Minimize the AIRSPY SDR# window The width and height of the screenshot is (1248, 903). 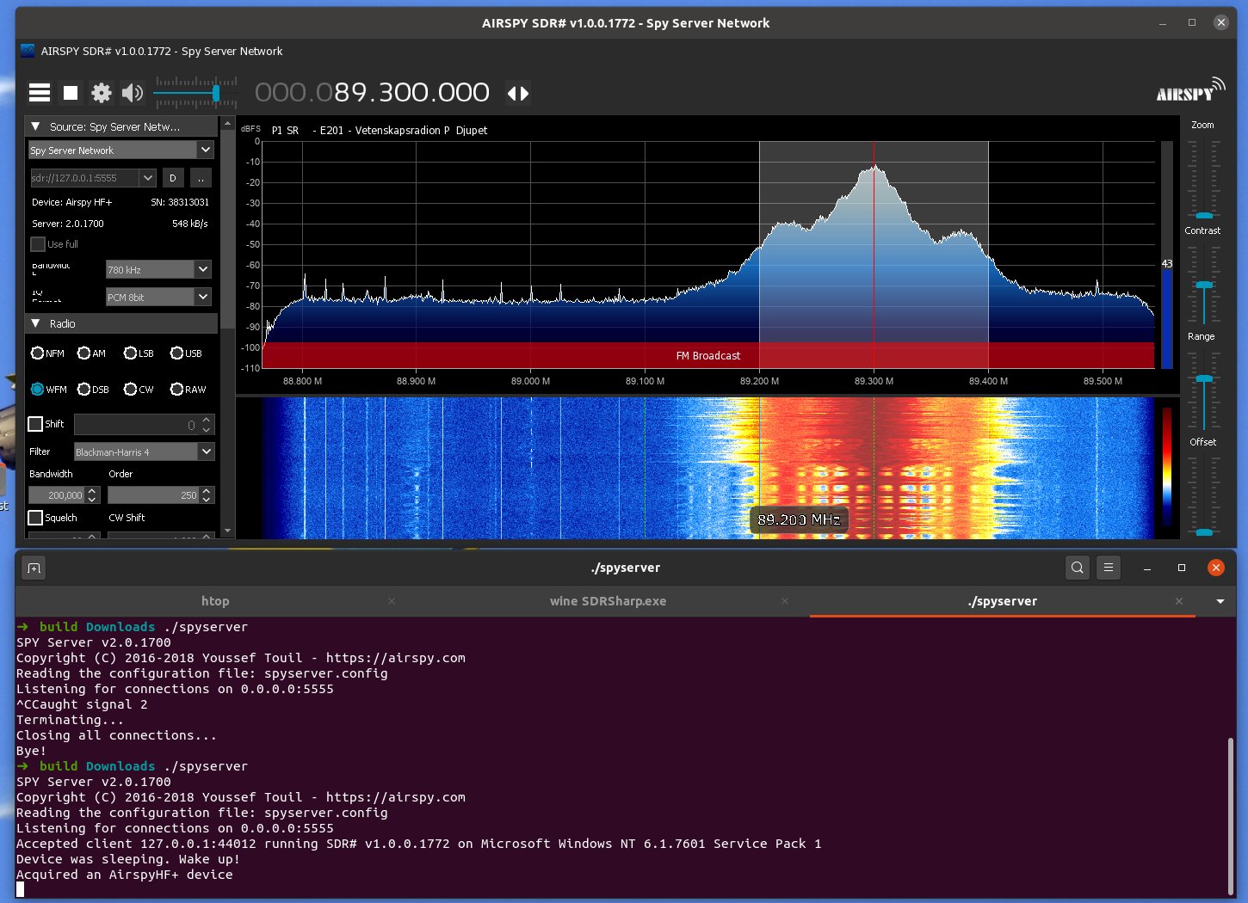pos(1163,23)
